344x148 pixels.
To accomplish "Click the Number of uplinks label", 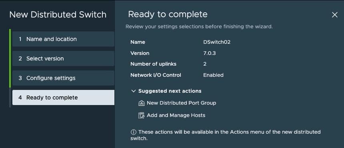I will click(x=153, y=64).
